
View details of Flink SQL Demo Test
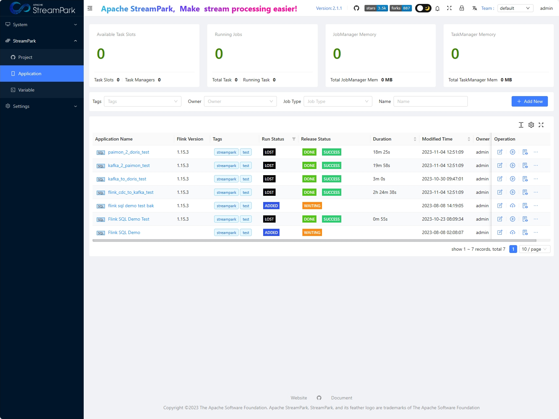tap(525, 219)
